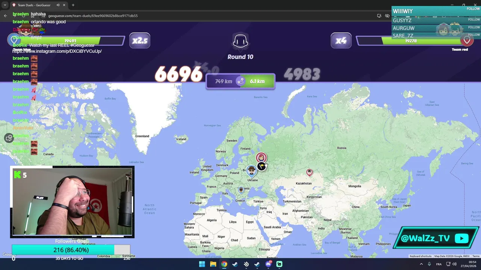This screenshot has width=481, height=270.
Task: Open Keyboard shortcuts on the map
Action: [x=420, y=256]
